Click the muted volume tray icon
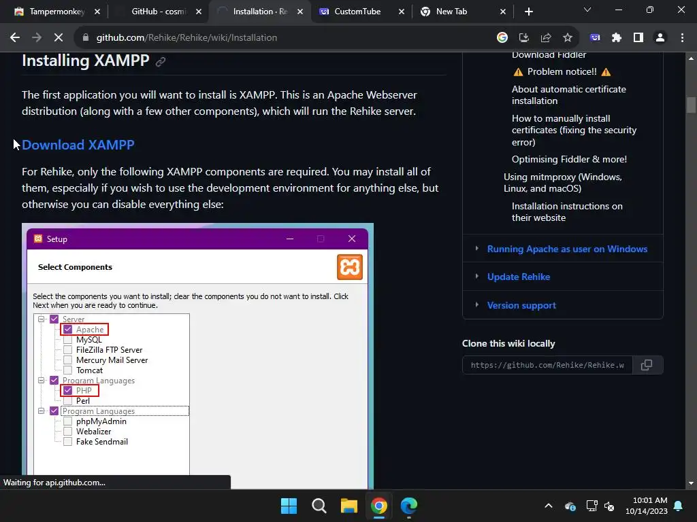 coord(609,506)
